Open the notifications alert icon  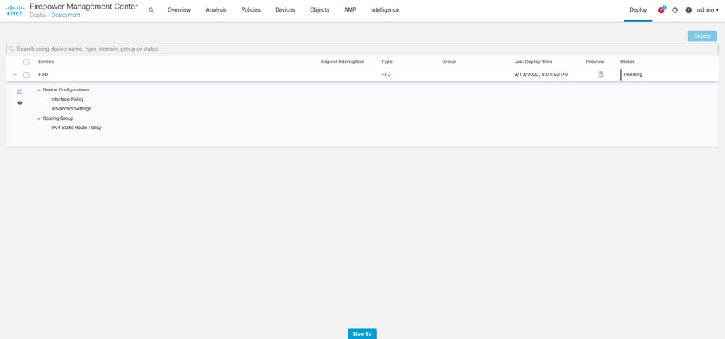click(x=662, y=9)
